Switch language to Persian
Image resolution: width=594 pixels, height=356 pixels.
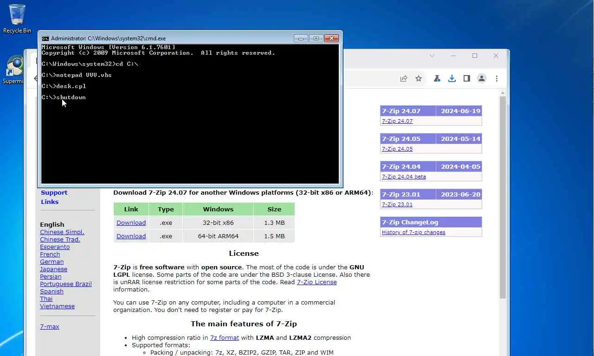[51, 276]
